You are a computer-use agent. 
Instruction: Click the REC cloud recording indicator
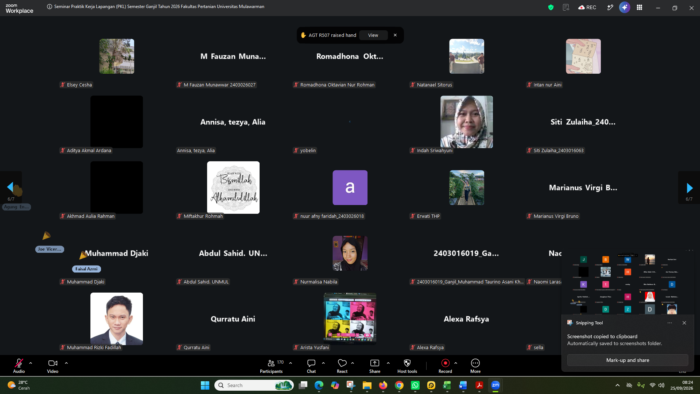(587, 7)
